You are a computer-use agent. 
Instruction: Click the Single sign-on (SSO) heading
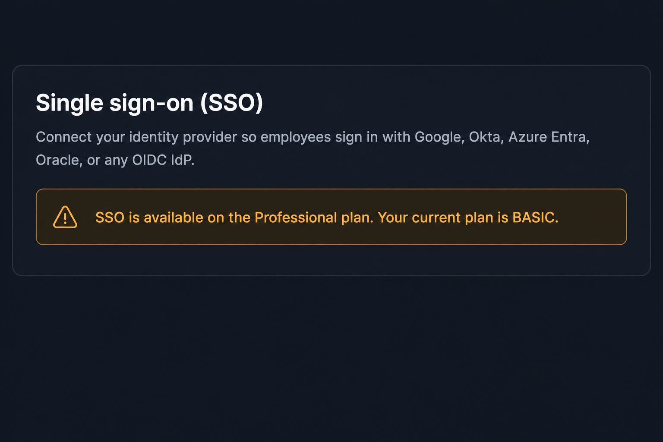click(149, 103)
